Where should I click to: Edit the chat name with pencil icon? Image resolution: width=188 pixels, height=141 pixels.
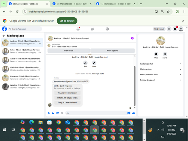94,63
